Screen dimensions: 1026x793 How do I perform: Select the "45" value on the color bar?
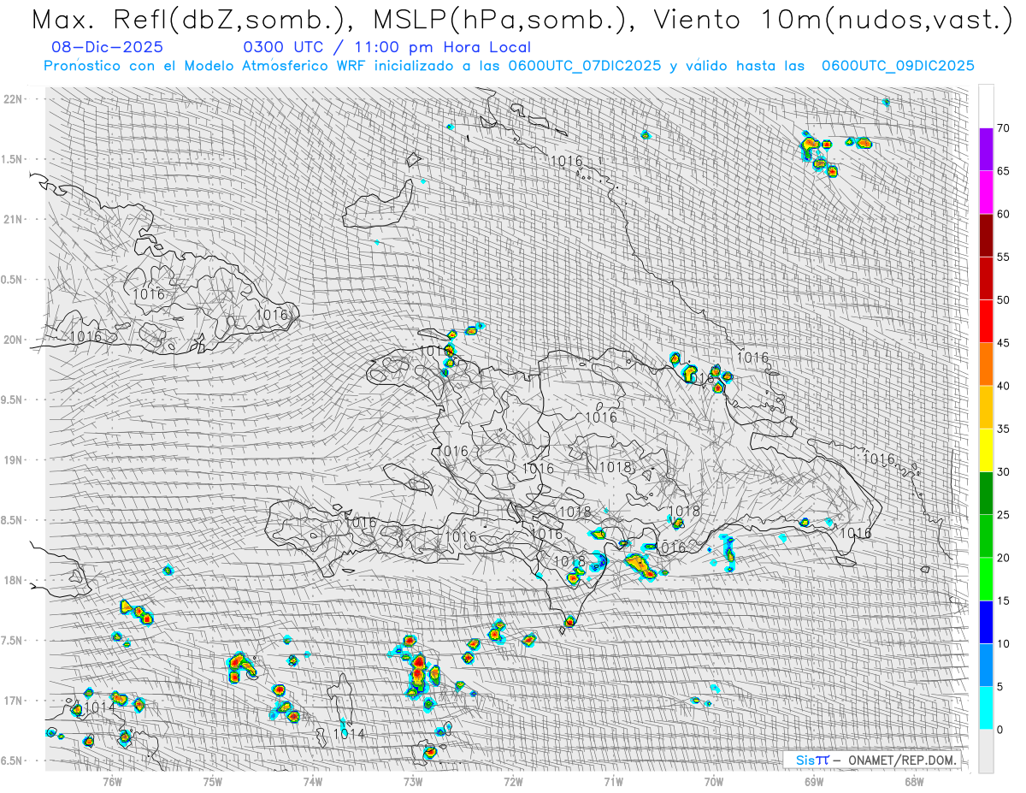(1004, 343)
